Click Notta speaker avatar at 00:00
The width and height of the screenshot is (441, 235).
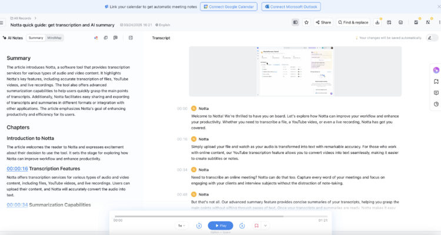[193, 109]
